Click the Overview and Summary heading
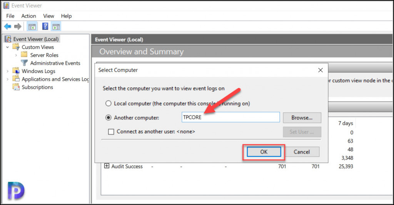 (x=142, y=51)
